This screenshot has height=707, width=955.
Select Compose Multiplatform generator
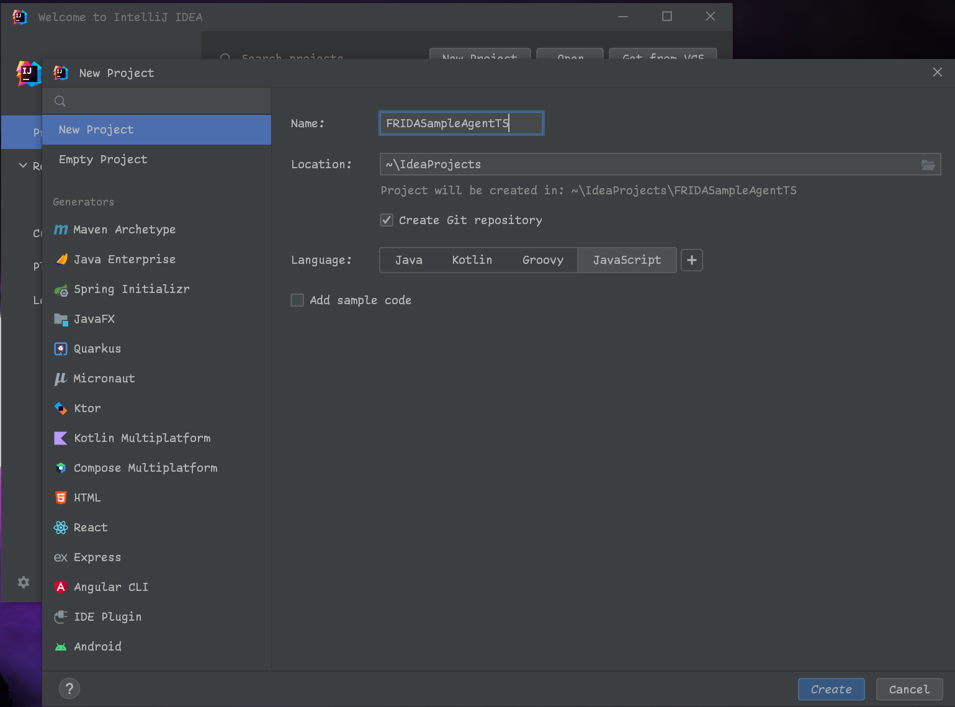(x=156, y=468)
